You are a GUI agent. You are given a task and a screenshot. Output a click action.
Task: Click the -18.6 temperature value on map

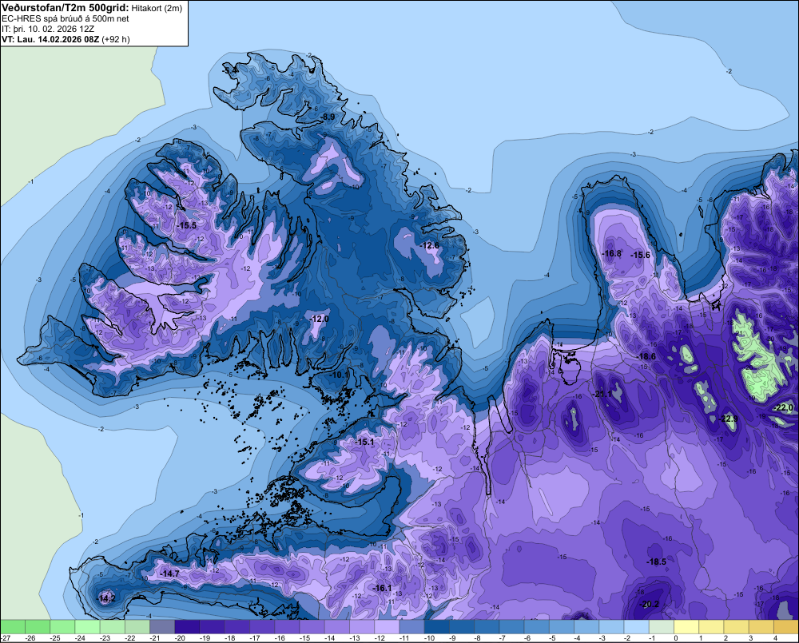click(x=646, y=357)
